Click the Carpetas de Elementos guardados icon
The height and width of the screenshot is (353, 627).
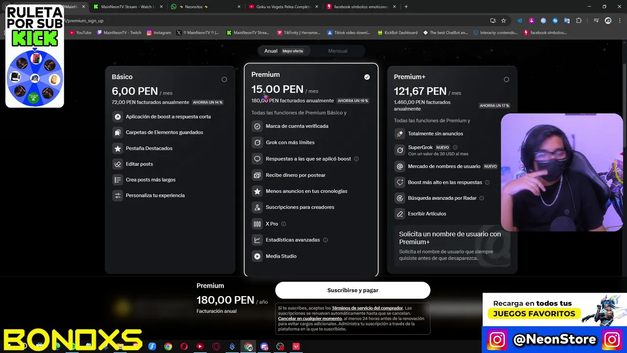[118, 132]
